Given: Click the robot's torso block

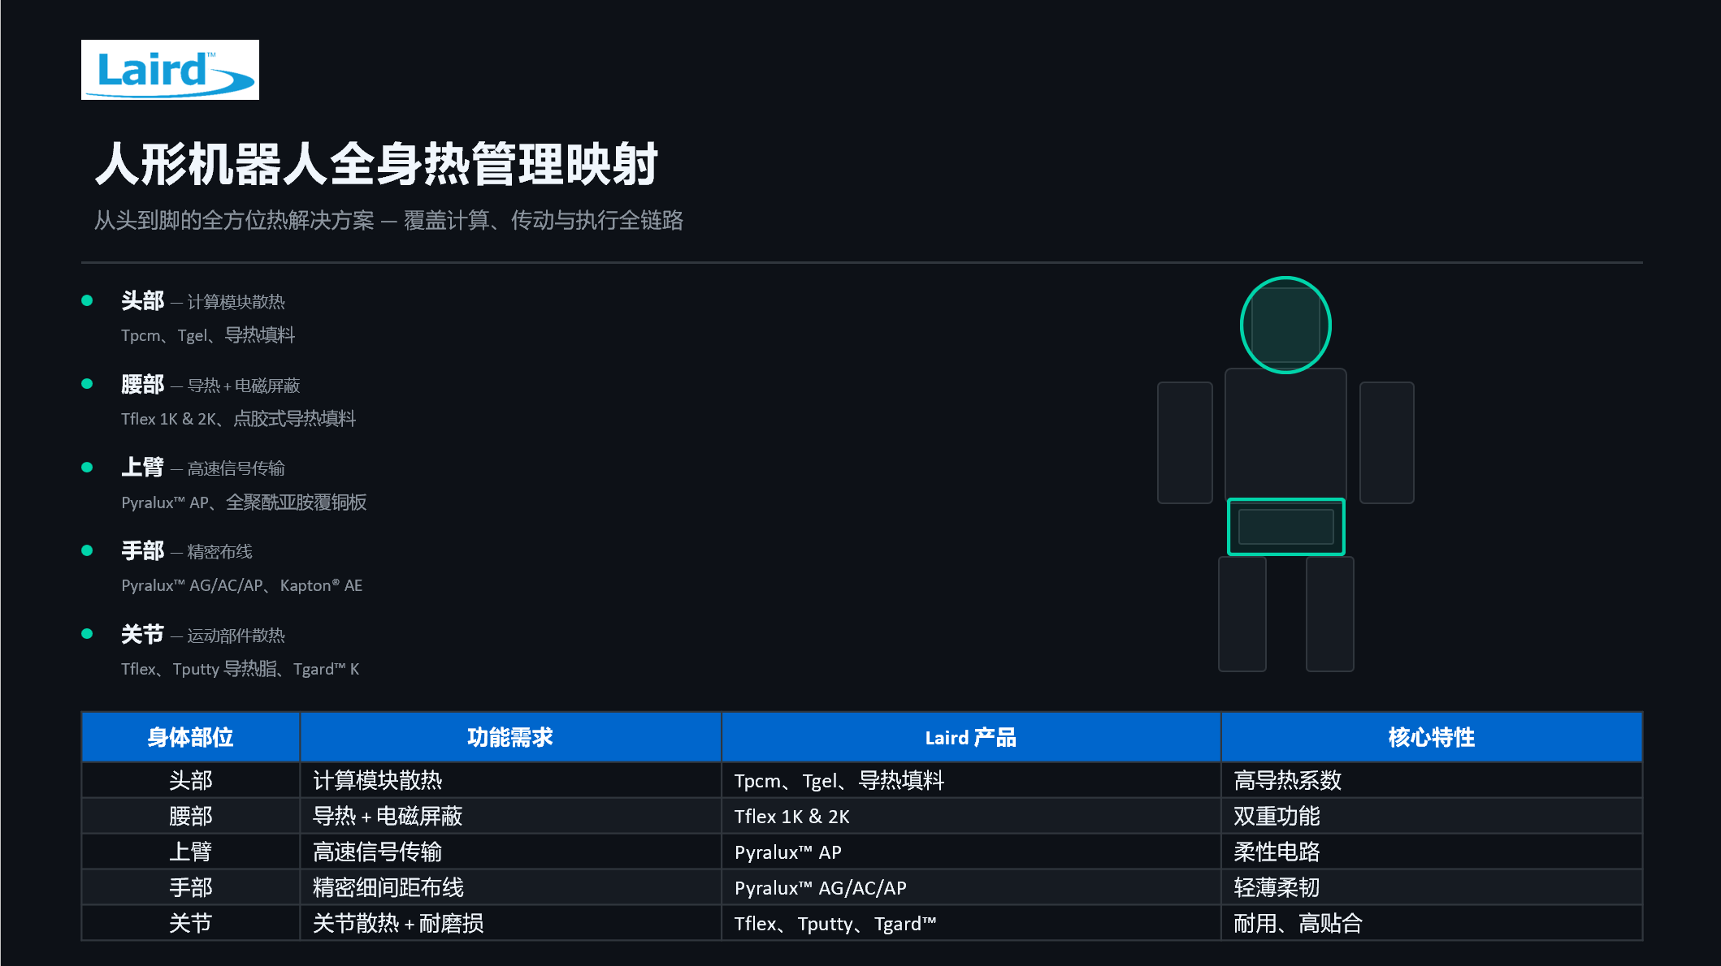Looking at the screenshot, I should click(x=1285, y=433).
